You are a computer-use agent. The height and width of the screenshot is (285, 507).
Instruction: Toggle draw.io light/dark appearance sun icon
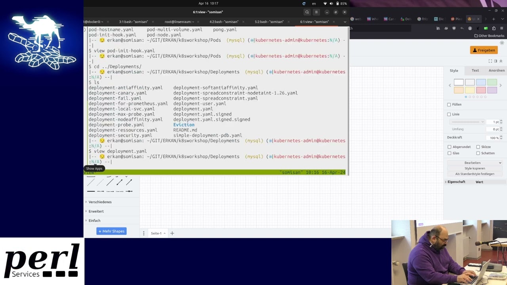[502, 43]
